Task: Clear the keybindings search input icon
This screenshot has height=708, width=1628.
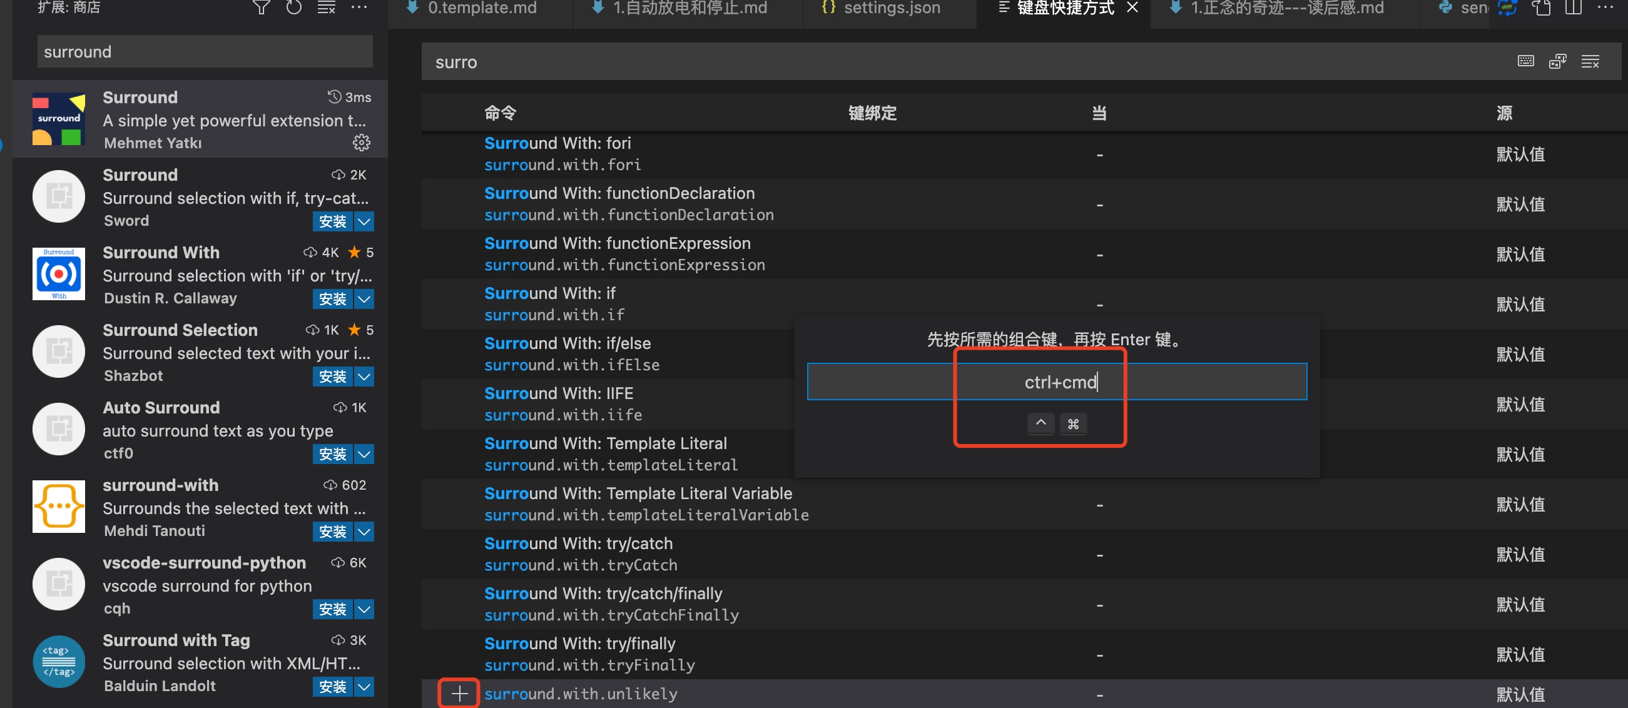Action: [x=1590, y=61]
